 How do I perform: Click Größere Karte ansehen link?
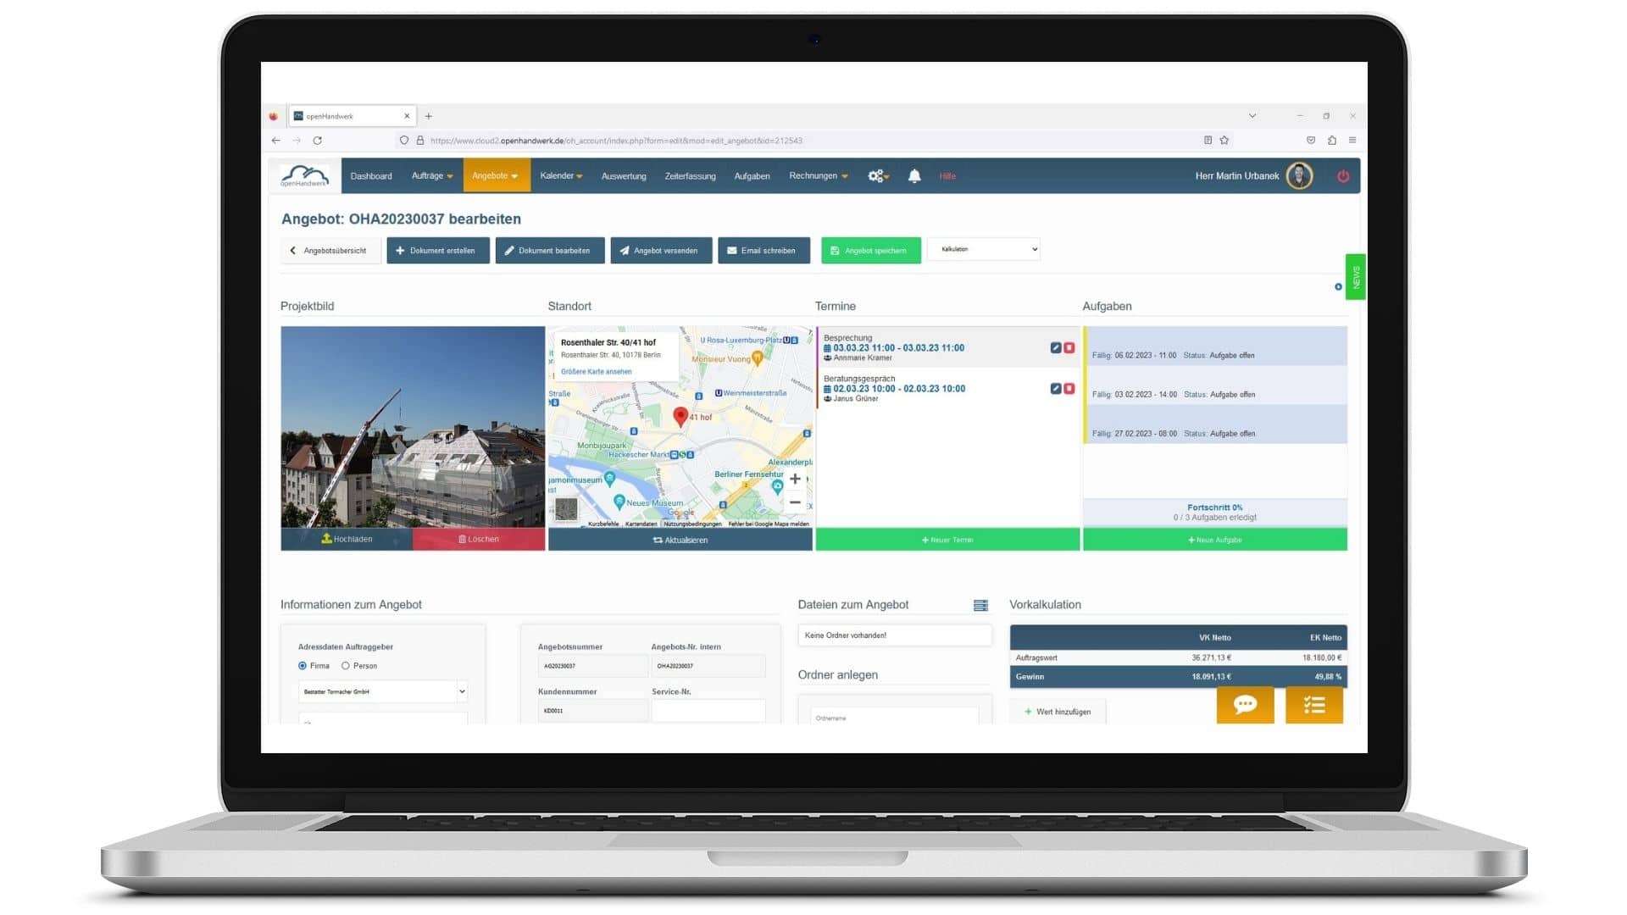click(x=596, y=372)
